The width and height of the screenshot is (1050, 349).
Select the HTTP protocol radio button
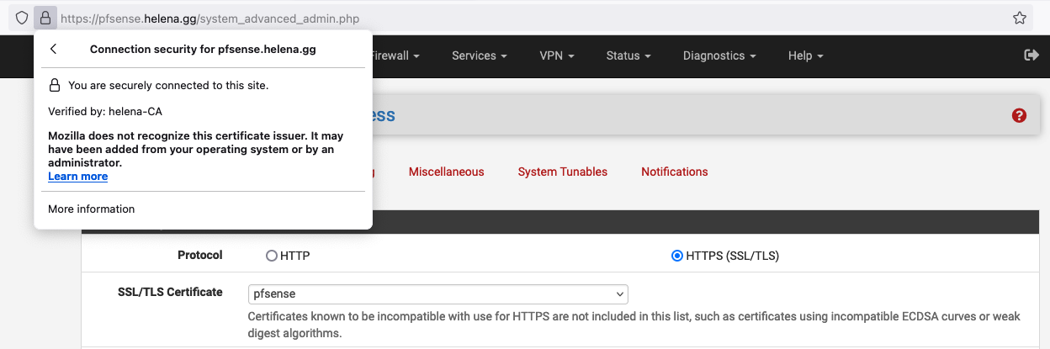pos(272,256)
